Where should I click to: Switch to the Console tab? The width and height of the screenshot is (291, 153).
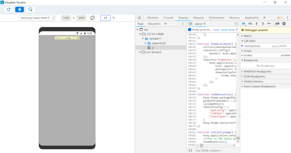tap(168, 18)
